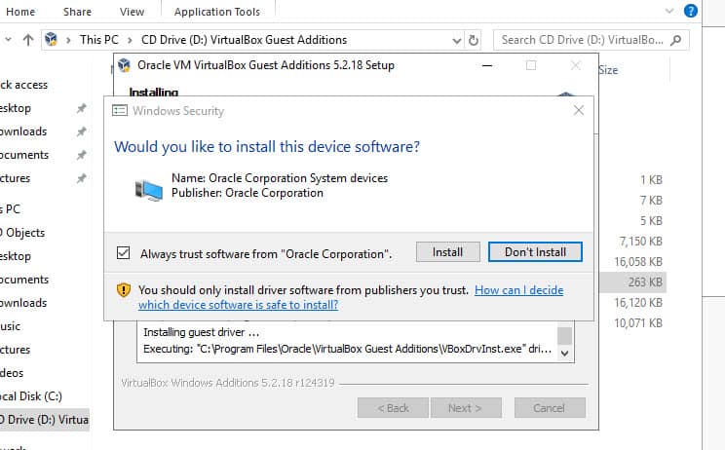The height and width of the screenshot is (450, 725).
Task: Click the pin icon next to Desktop
Action: pos(82,108)
